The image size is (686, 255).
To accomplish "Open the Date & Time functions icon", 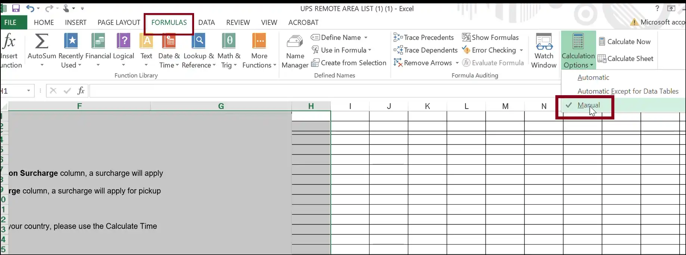I will tap(169, 41).
